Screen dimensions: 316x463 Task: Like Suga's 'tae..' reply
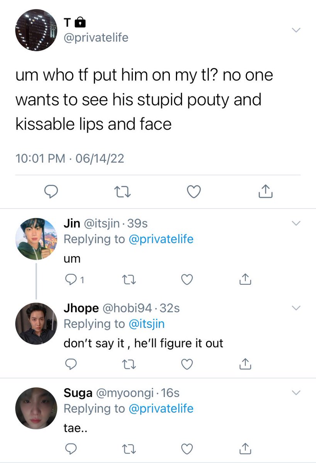[x=187, y=449]
